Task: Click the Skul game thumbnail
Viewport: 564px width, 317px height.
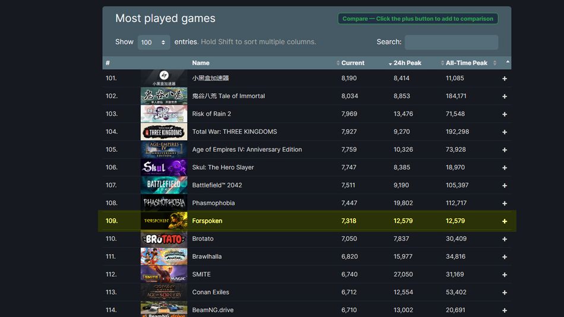Action: coord(164,167)
